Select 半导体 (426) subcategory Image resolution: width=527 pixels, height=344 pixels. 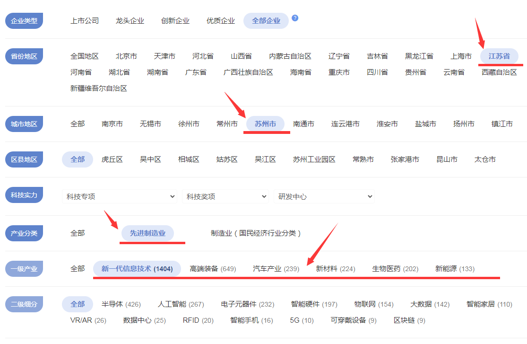tap(121, 304)
